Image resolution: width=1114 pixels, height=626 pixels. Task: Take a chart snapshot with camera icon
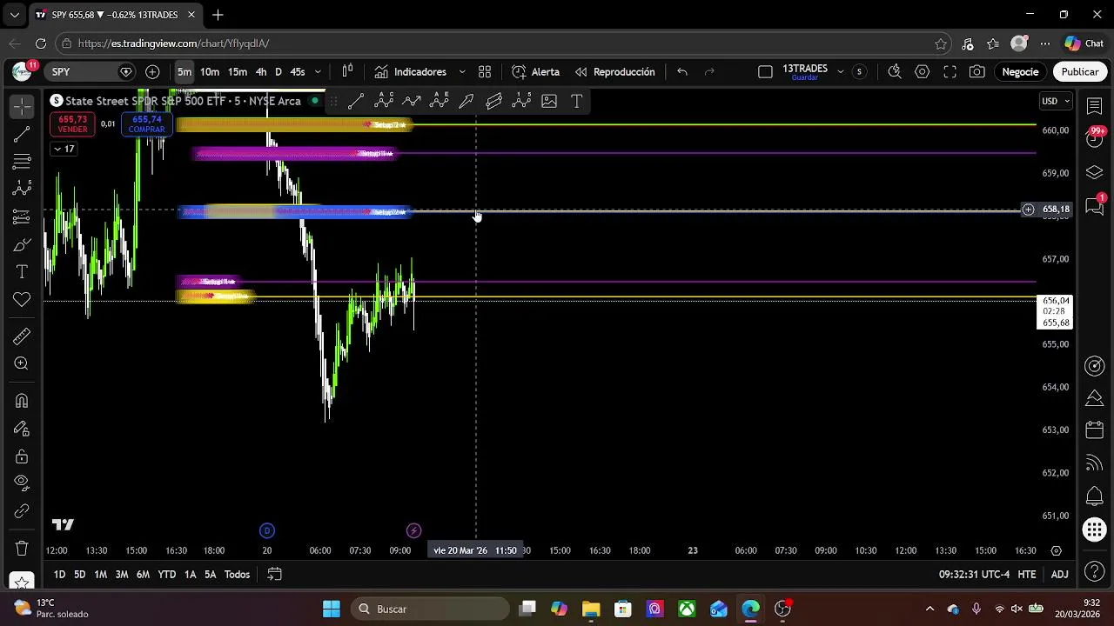[977, 72]
